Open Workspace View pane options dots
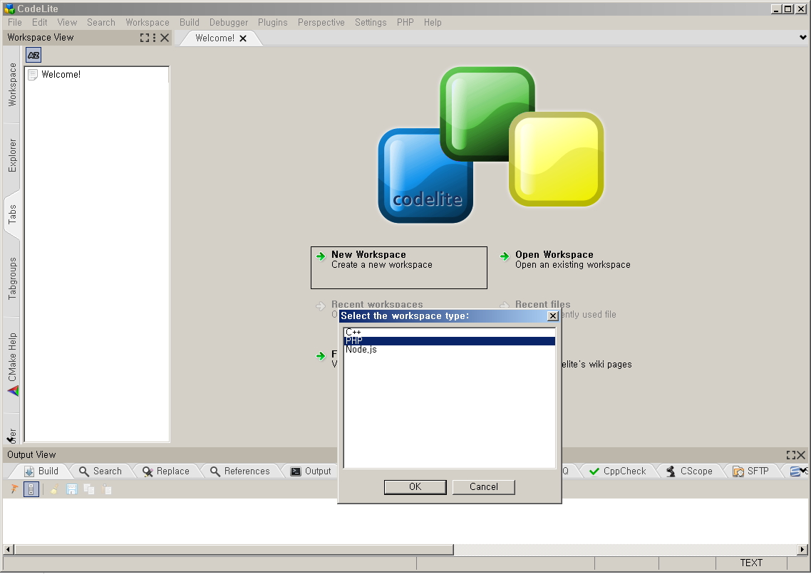This screenshot has width=811, height=574. tap(154, 38)
